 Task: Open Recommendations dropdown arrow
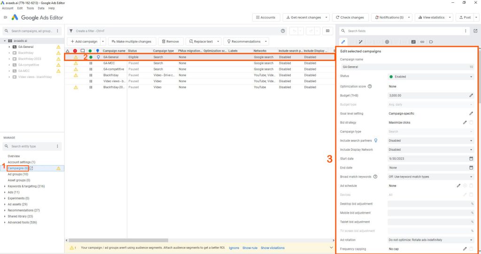click(x=266, y=42)
